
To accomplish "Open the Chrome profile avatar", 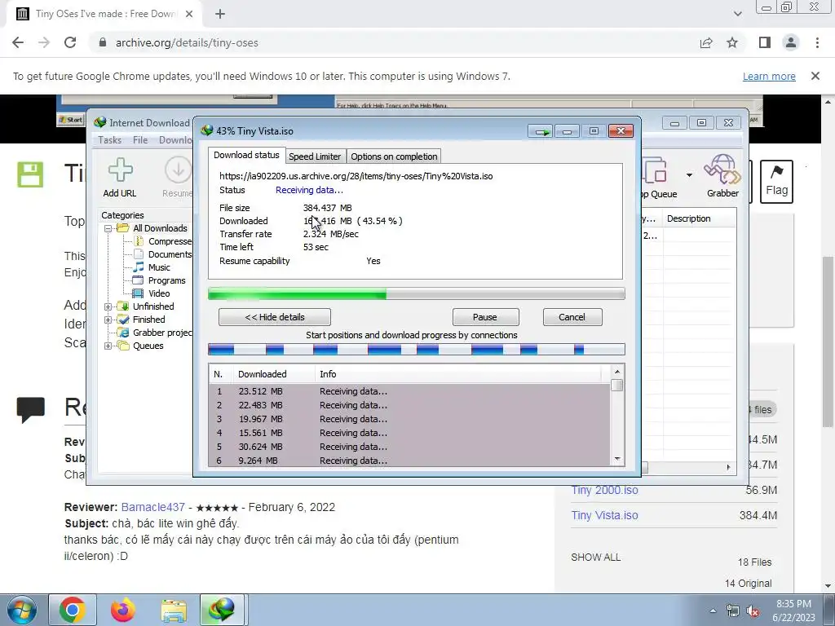I will [791, 42].
